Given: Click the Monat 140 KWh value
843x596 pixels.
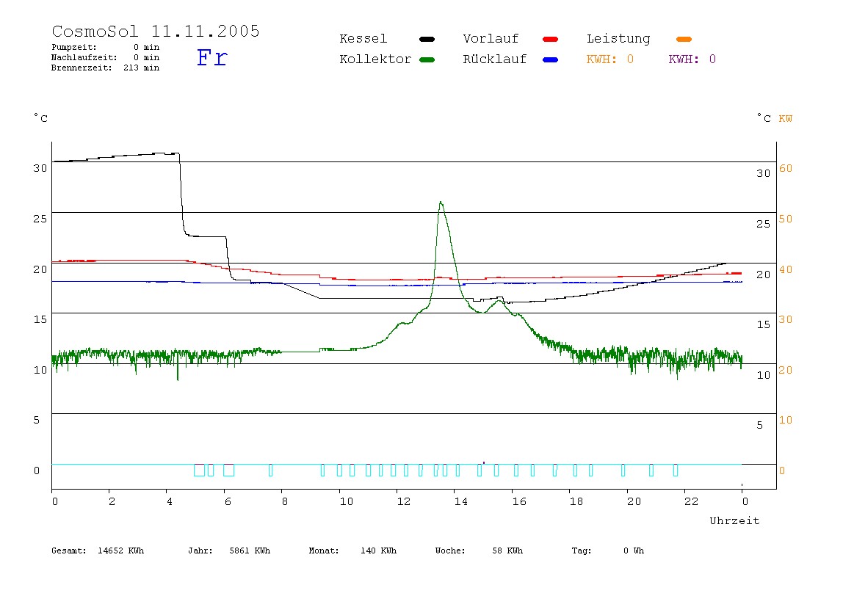Looking at the screenshot, I should pos(352,550).
